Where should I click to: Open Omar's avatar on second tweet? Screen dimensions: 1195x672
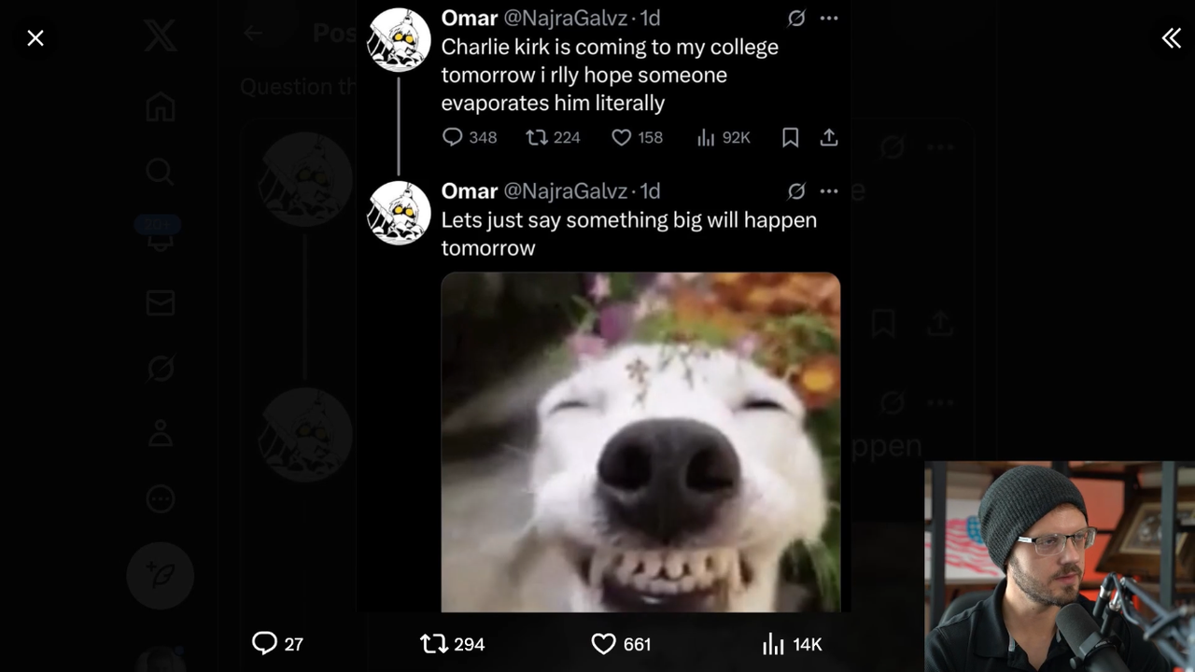[399, 214]
